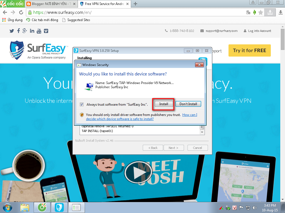The height and width of the screenshot is (213, 285).
Task: Open Windows Explorer from the taskbar
Action: coord(25,207)
